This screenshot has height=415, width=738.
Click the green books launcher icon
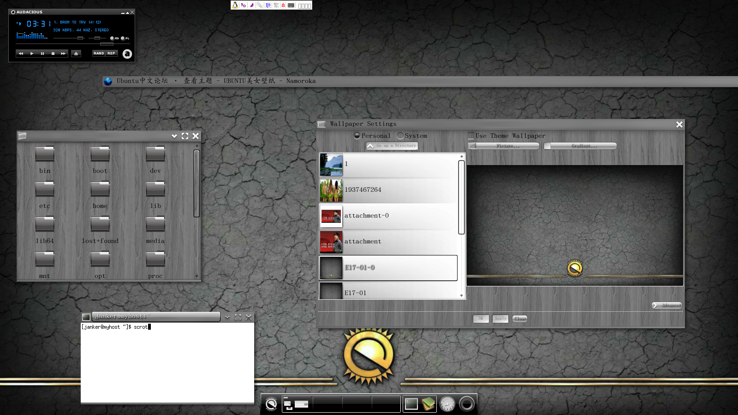[429, 404]
